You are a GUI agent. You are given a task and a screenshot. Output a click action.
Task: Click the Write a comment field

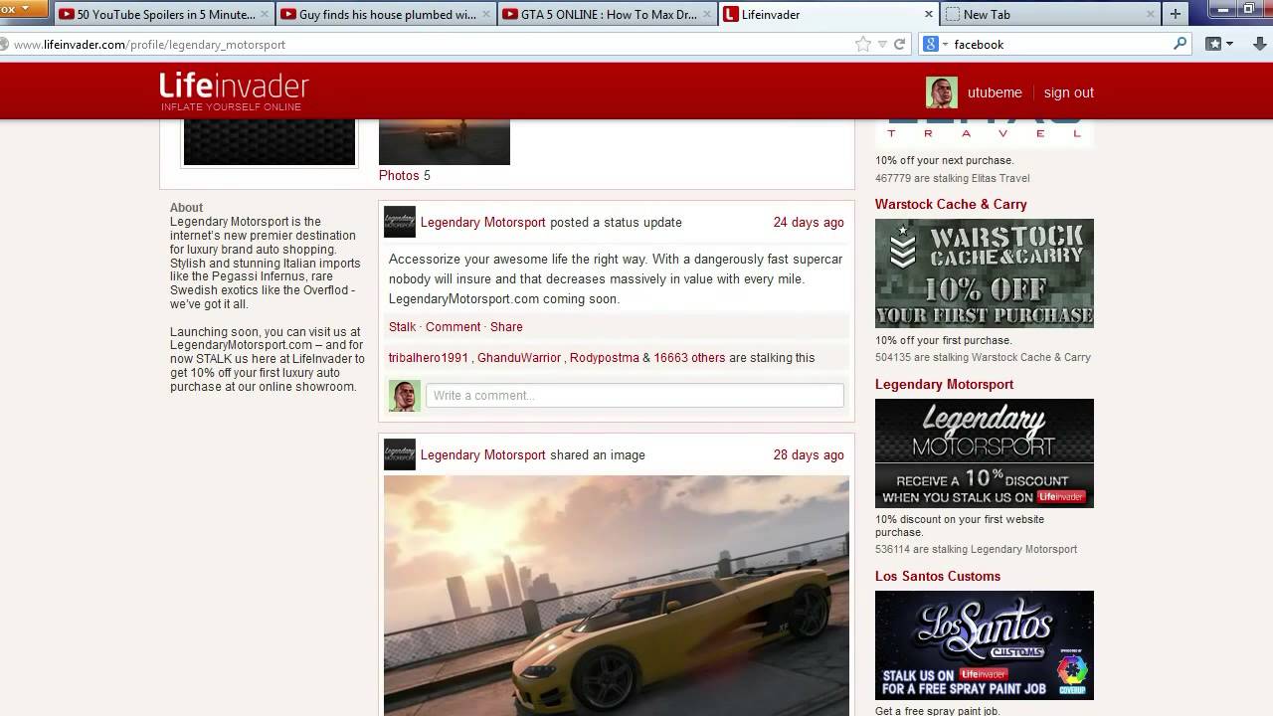pyautogui.click(x=635, y=395)
